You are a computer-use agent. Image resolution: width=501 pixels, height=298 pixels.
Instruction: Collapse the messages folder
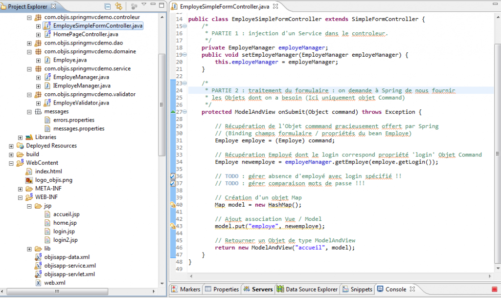[29, 112]
